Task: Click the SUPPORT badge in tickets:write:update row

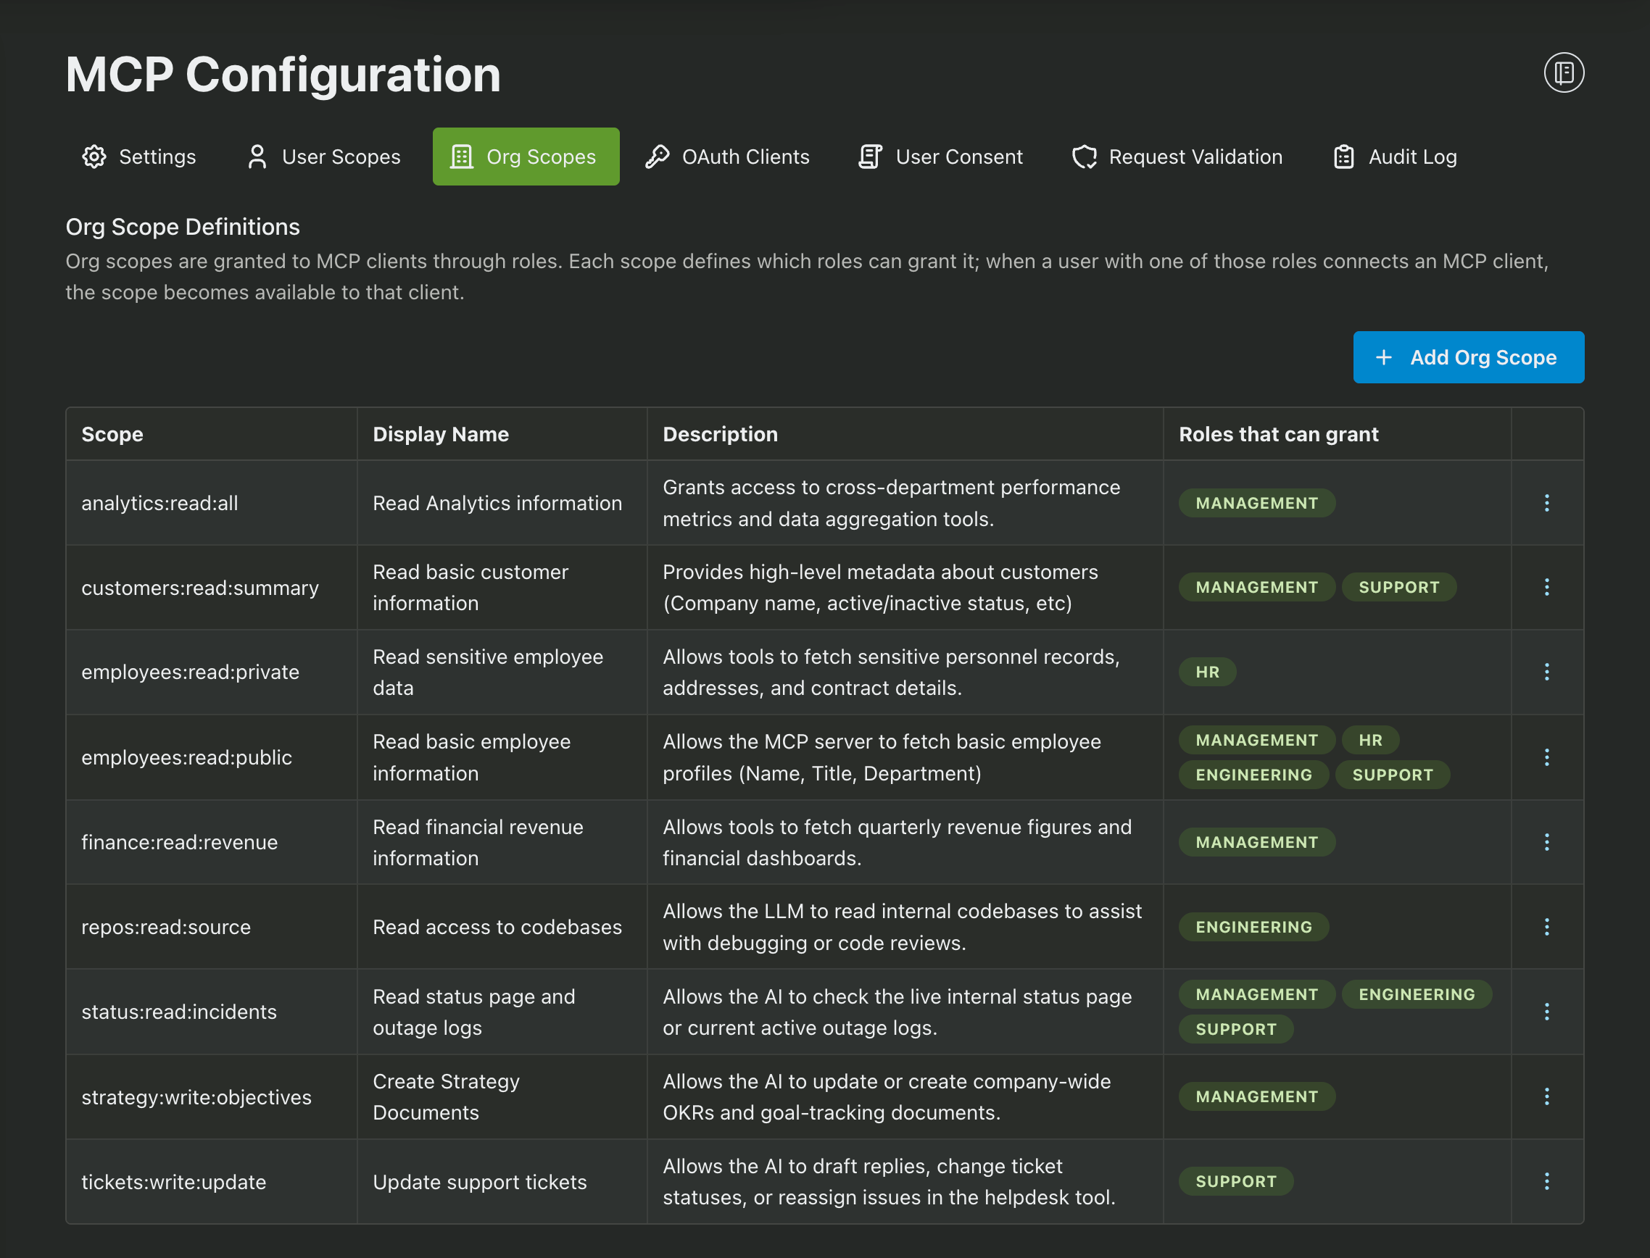Action: (1235, 1181)
